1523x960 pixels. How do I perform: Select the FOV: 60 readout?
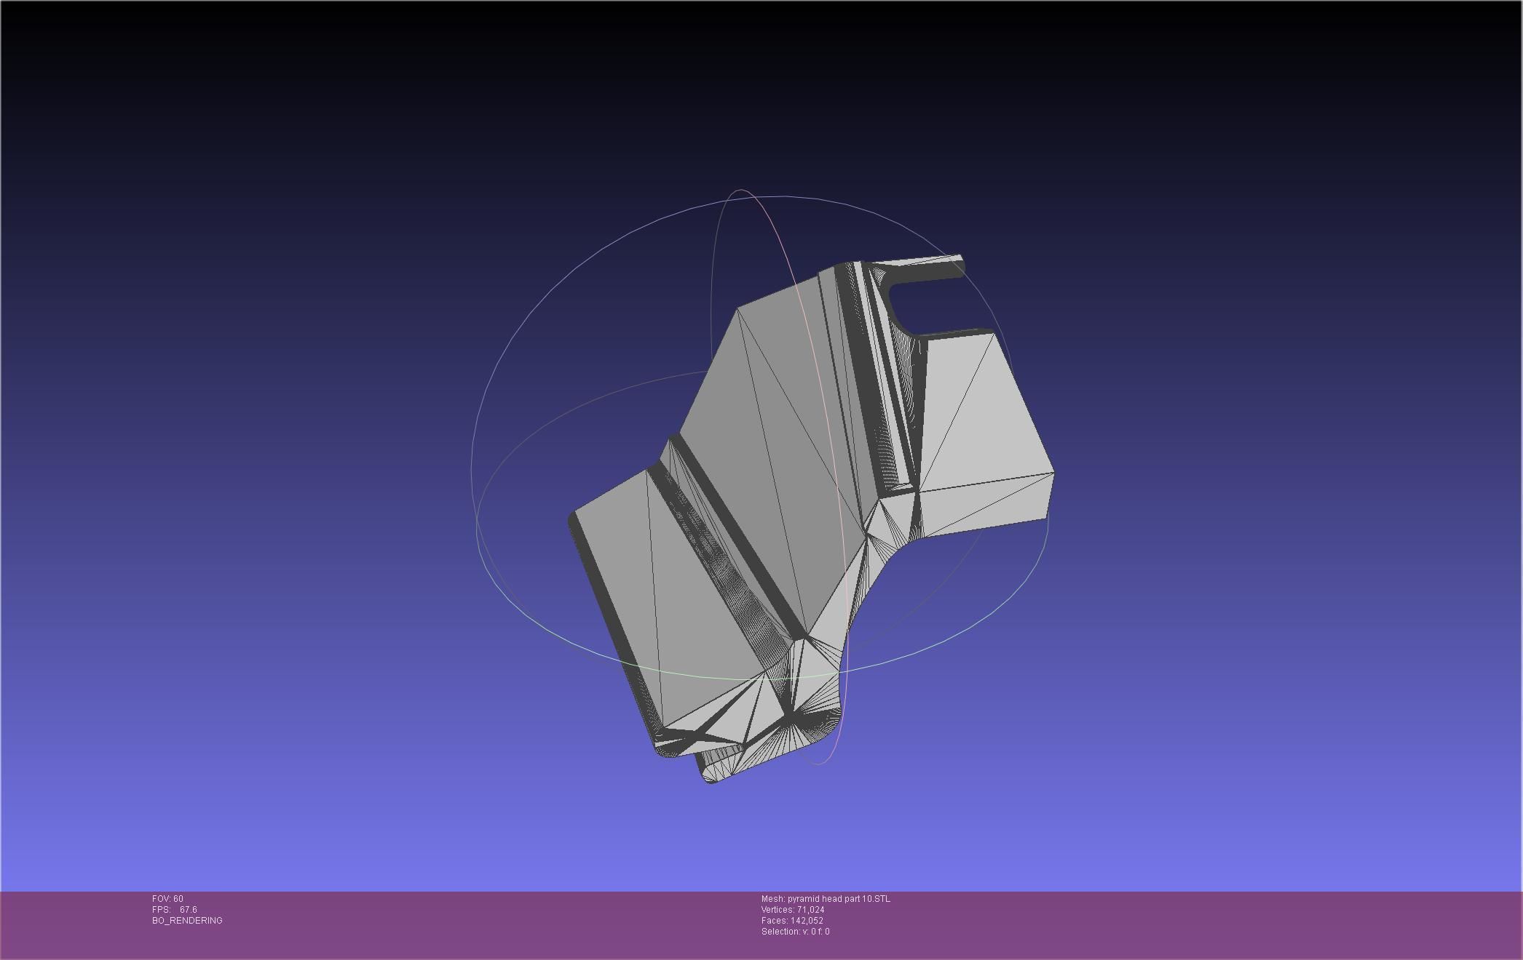pos(167,899)
